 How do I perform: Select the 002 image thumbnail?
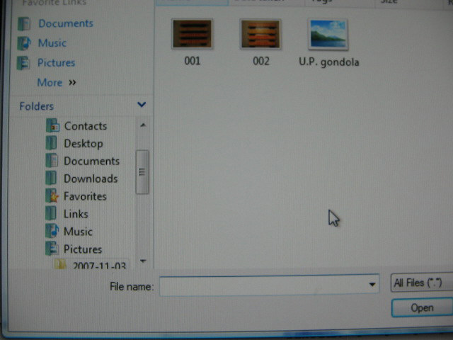point(260,35)
